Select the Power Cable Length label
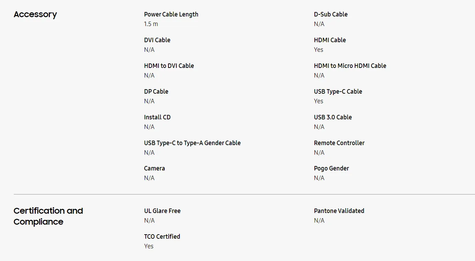Screen dimensions: 475x261 pyautogui.click(x=171, y=14)
